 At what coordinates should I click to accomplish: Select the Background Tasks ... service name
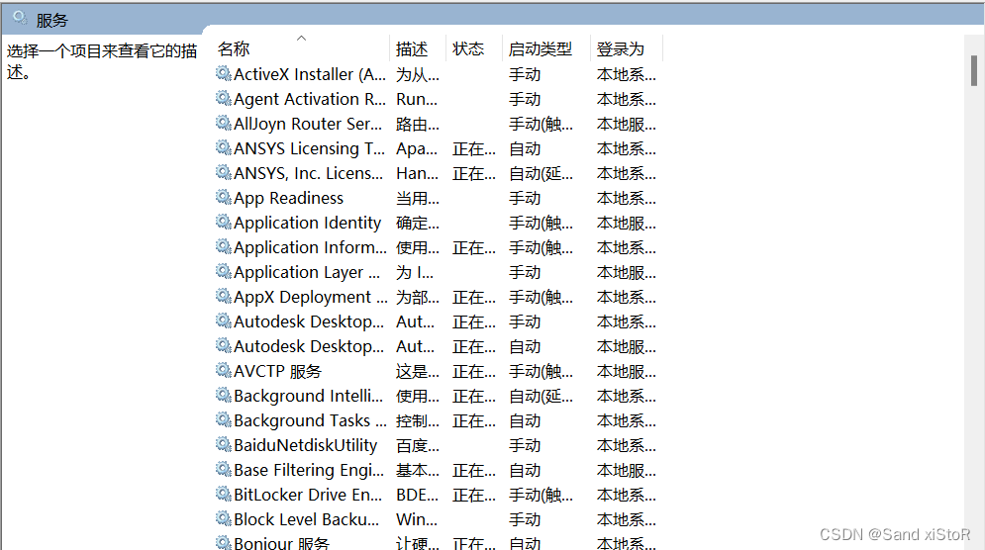coord(310,420)
